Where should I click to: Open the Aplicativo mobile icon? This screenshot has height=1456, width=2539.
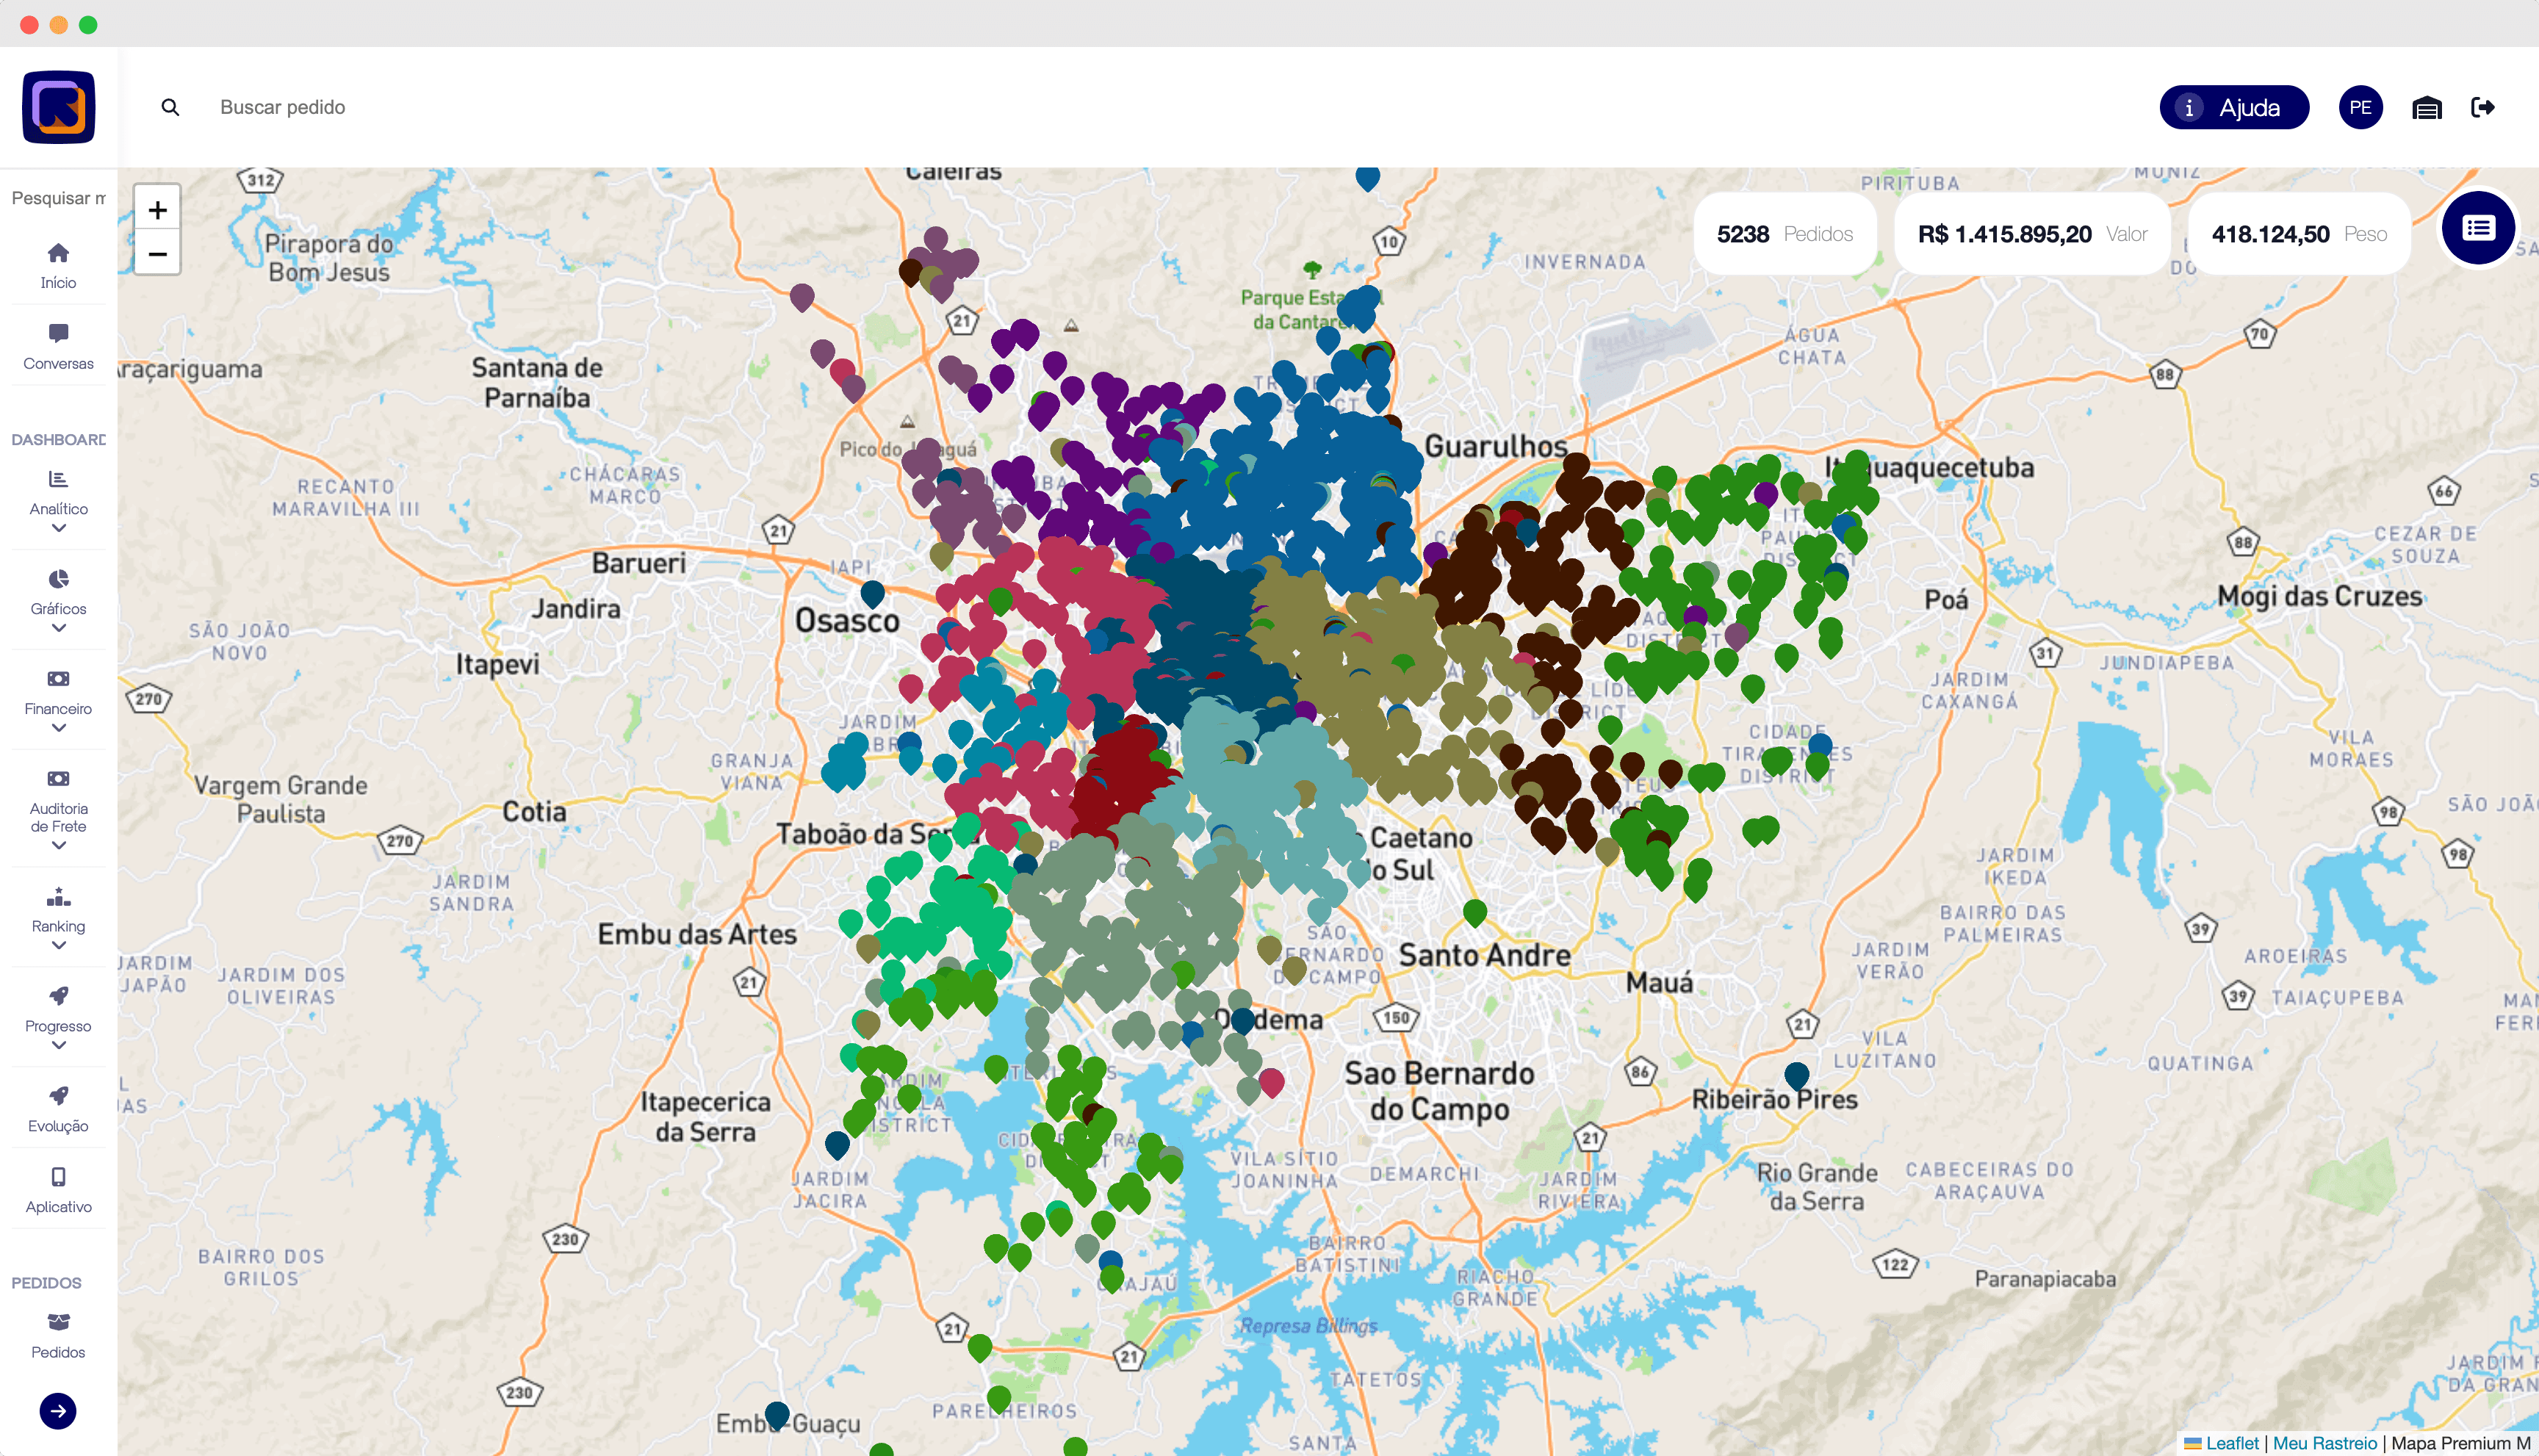point(58,1177)
